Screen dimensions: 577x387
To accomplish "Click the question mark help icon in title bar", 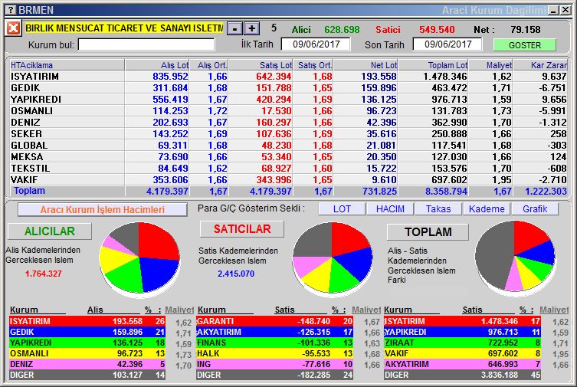I will pos(11,10).
